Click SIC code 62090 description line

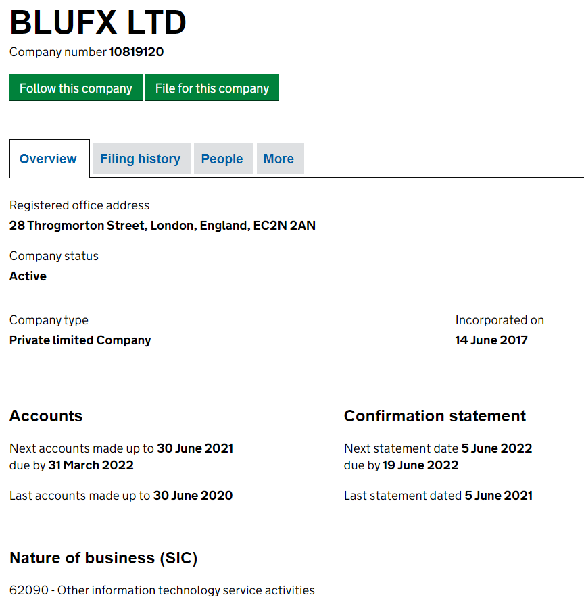click(162, 590)
